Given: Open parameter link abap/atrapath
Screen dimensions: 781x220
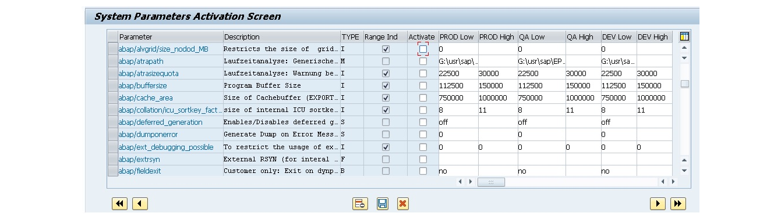Looking at the screenshot, I should 140,62.
